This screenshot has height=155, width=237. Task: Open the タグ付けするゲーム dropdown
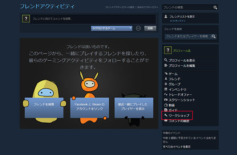112,28
